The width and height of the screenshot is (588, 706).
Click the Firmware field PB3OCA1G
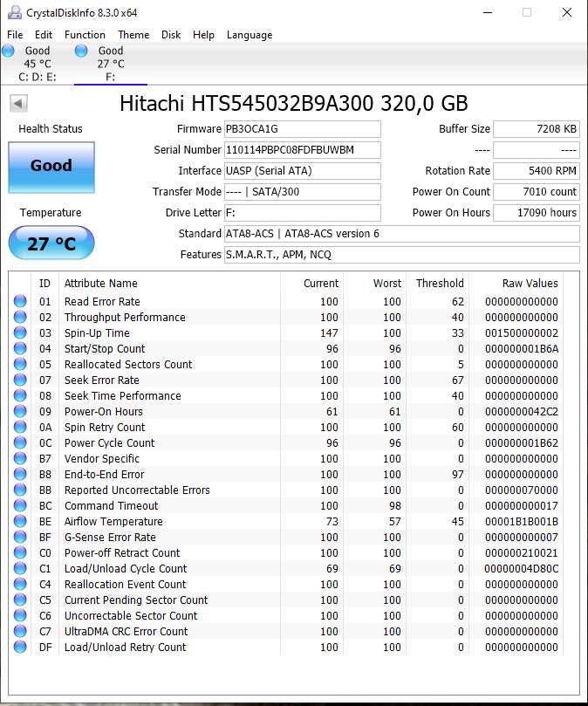point(303,129)
